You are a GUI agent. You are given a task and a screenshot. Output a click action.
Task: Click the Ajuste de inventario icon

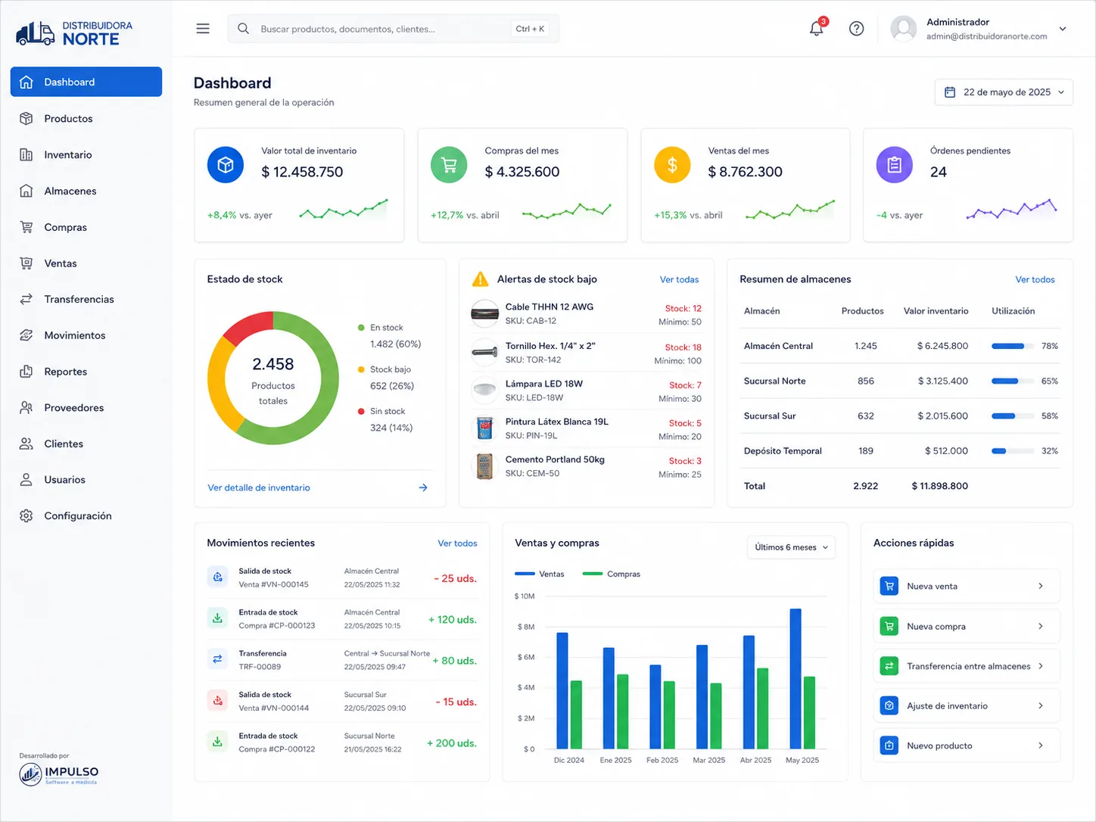(889, 705)
